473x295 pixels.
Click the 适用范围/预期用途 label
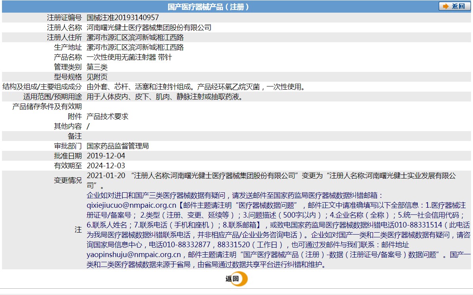tap(53, 97)
